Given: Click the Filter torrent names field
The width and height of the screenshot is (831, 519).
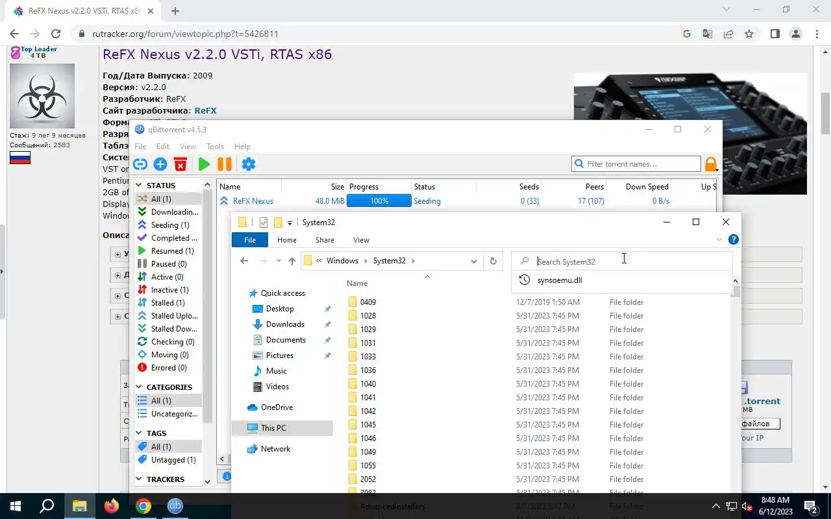Looking at the screenshot, I should pyautogui.click(x=636, y=164).
